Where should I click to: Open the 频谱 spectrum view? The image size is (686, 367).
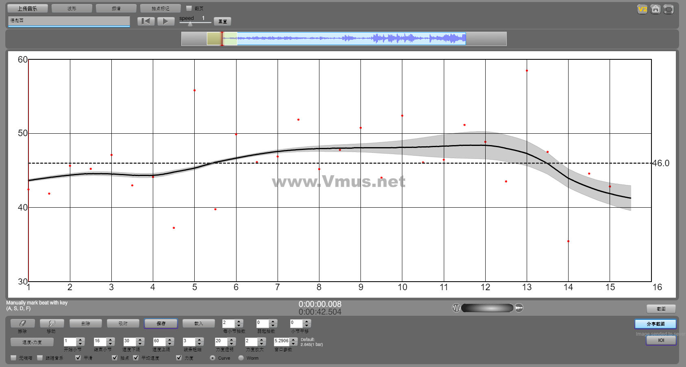tap(116, 8)
